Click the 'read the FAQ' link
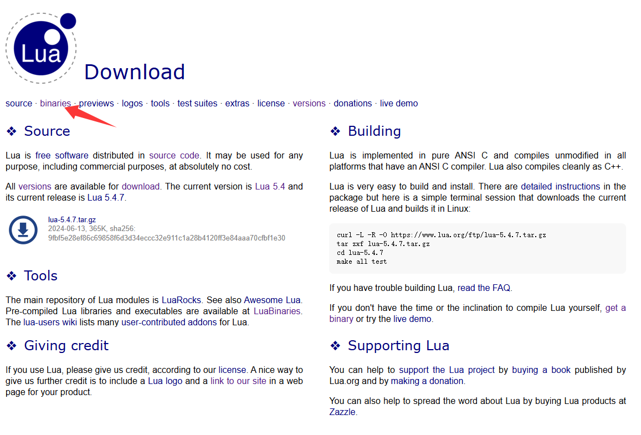 pos(484,288)
